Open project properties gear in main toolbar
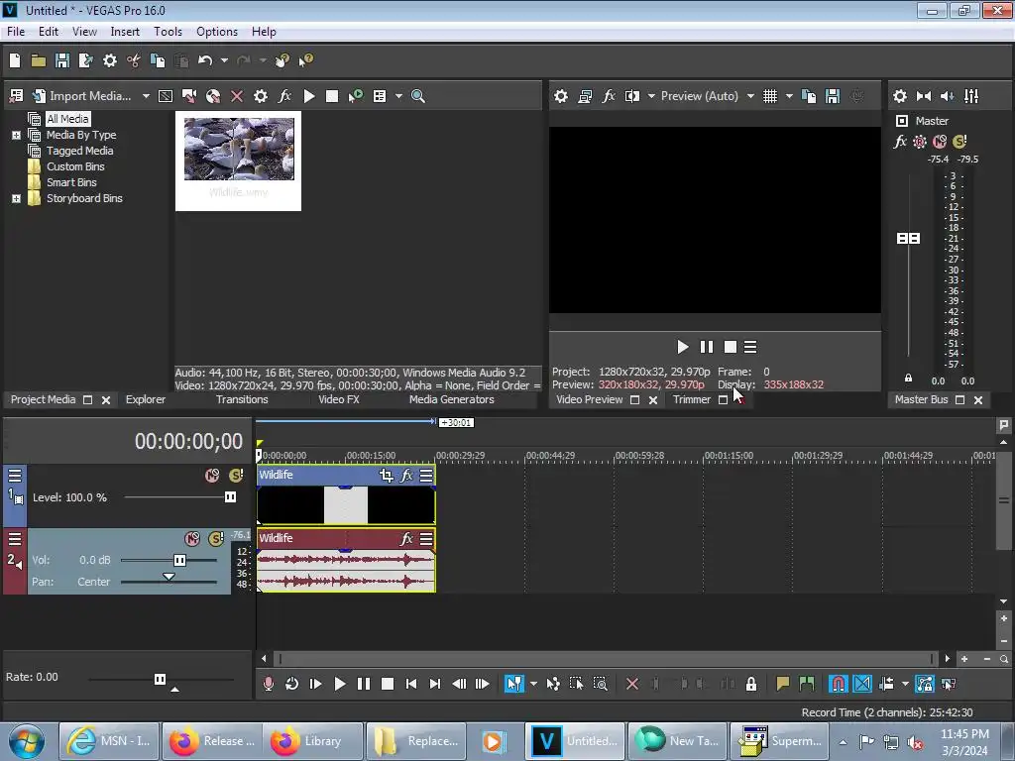The height and width of the screenshot is (761, 1015). pos(110,60)
